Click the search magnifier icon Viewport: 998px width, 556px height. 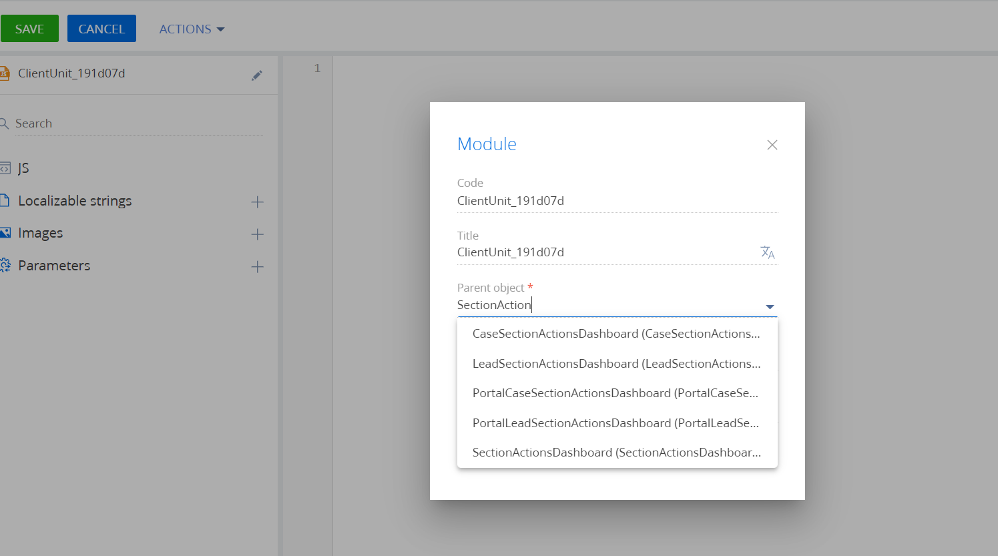(3, 123)
